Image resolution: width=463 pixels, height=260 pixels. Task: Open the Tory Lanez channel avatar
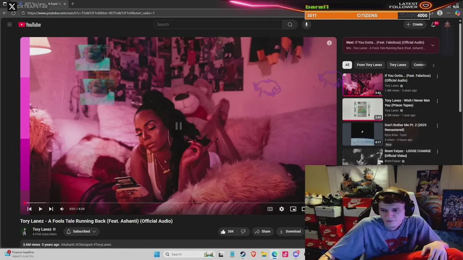point(25,231)
